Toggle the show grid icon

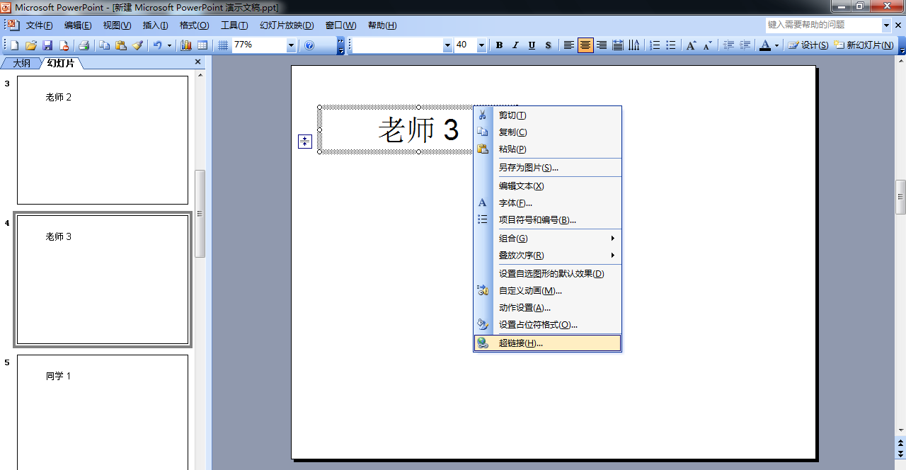(223, 45)
